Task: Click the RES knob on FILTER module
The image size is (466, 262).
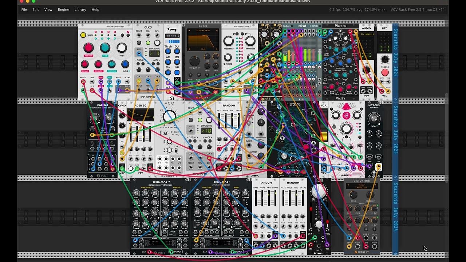Action: pos(208,56)
